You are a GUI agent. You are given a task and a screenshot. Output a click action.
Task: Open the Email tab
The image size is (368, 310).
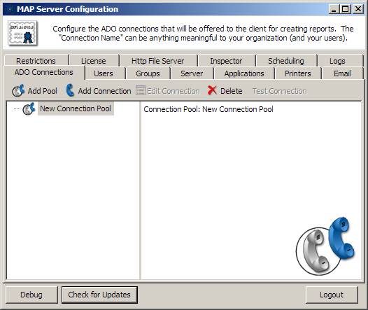tap(342, 73)
